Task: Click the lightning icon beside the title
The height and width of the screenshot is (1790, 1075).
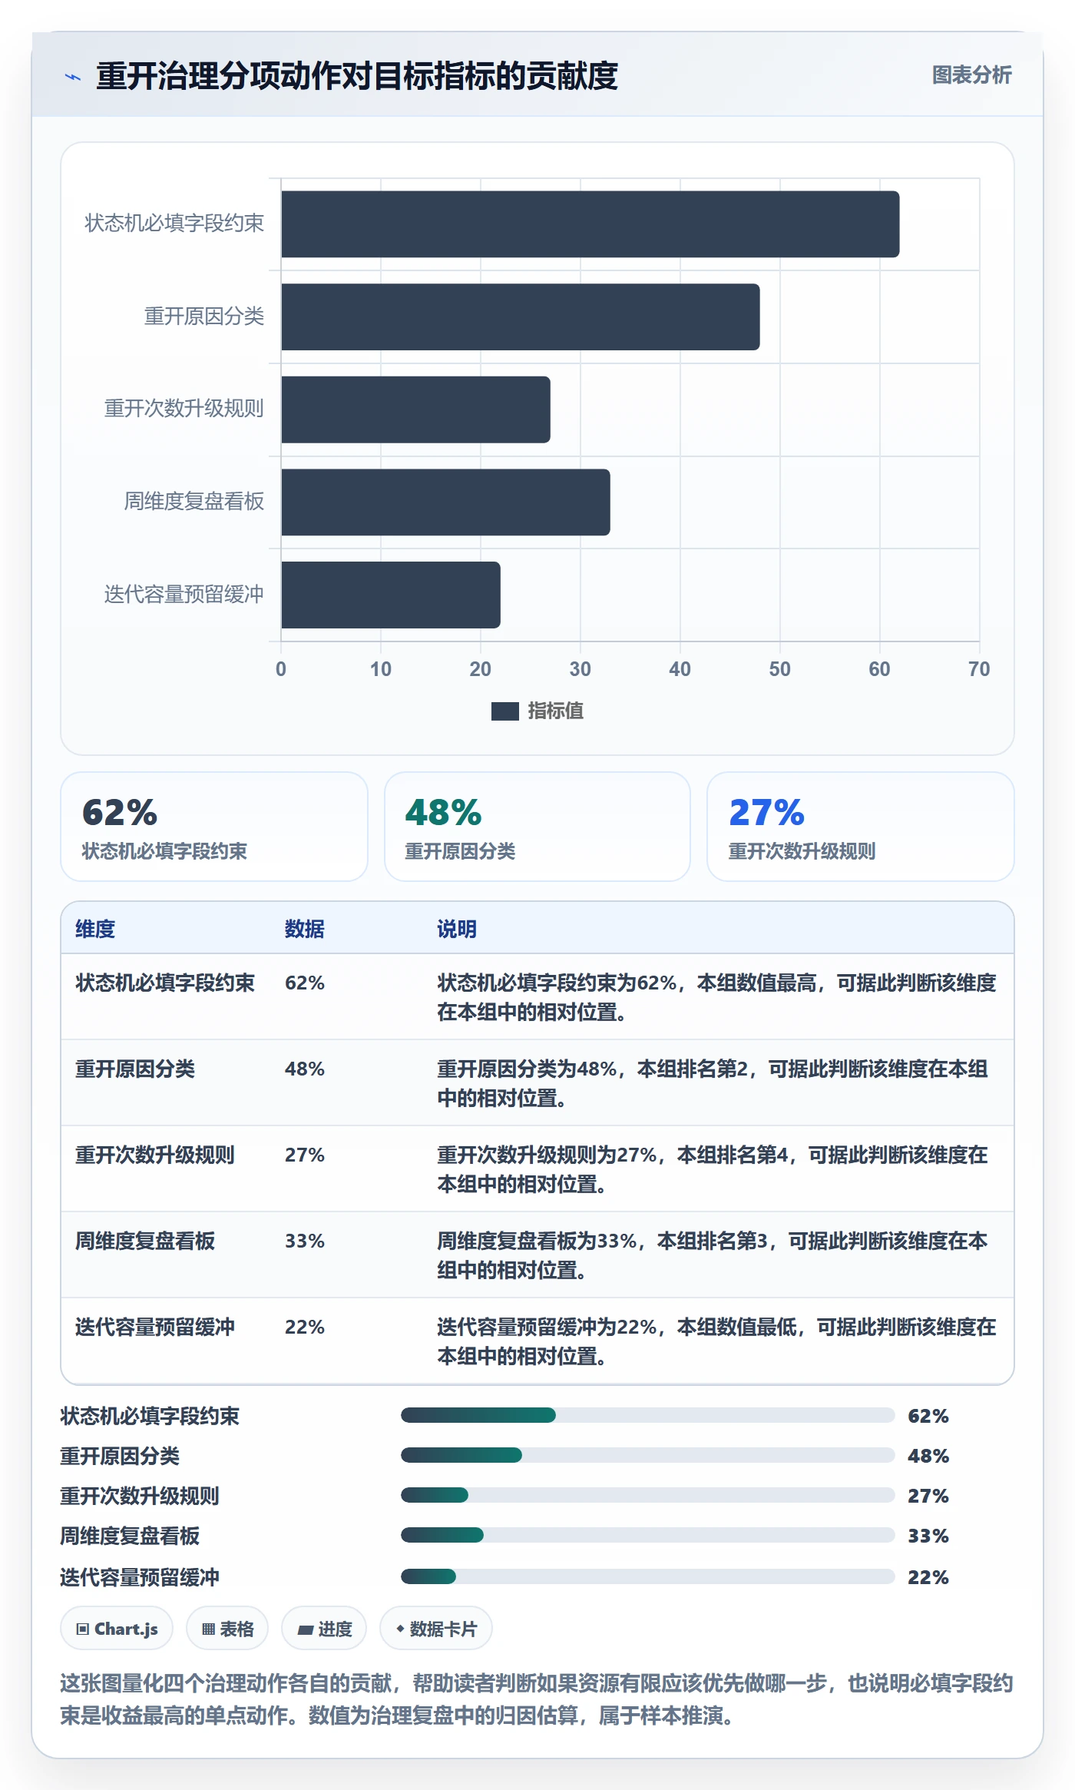Action: [73, 76]
